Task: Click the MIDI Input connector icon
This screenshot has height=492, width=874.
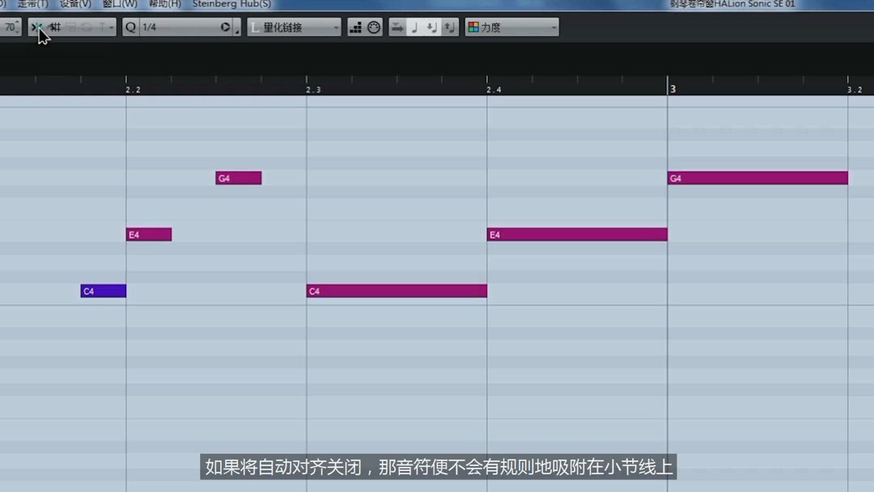Action: 373,27
